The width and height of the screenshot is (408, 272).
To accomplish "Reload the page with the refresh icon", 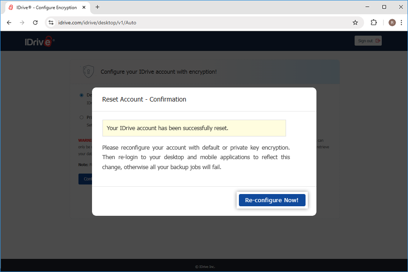I will [x=35, y=23].
